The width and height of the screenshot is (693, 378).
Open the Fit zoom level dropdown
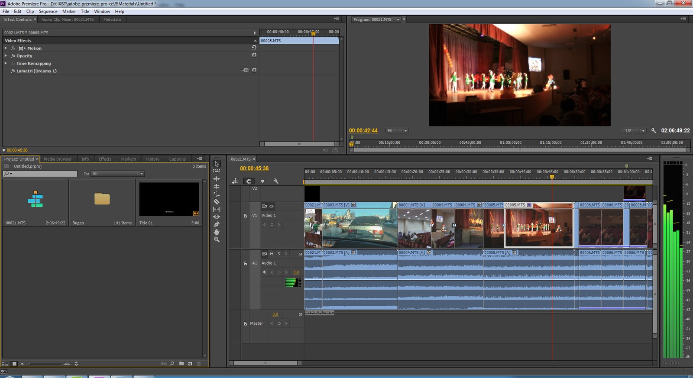coord(397,131)
